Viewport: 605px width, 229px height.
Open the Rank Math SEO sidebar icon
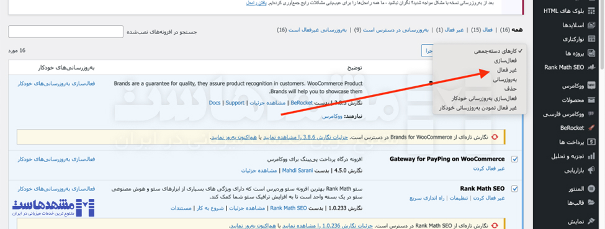[x=591, y=67]
